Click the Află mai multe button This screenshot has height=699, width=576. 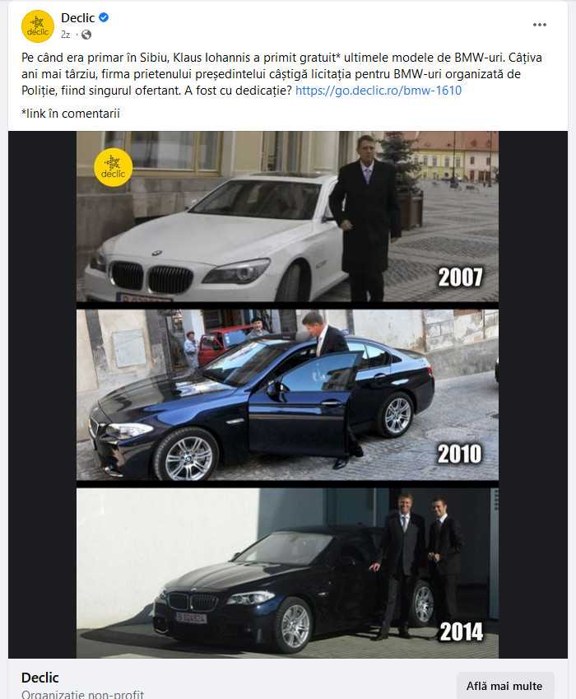pyautogui.click(x=504, y=686)
